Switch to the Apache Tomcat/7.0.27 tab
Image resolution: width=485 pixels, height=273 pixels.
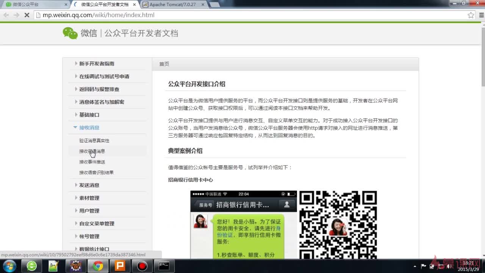click(x=173, y=5)
